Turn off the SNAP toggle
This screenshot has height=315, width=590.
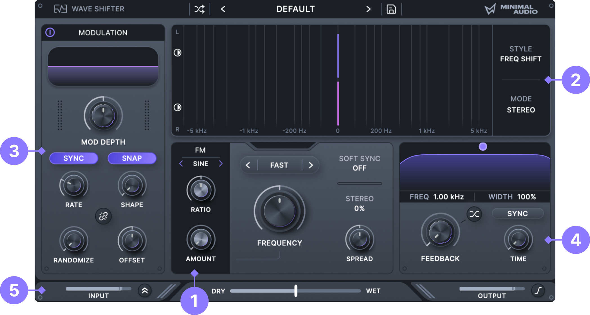tap(132, 158)
